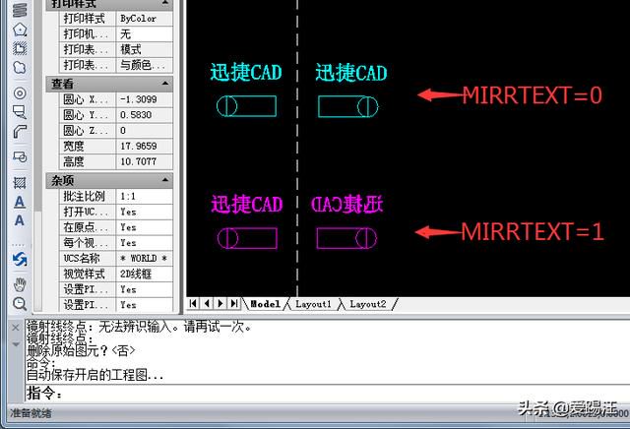The image size is (630, 429).
Task: Jump to first layout tab arrow
Action: tap(193, 304)
